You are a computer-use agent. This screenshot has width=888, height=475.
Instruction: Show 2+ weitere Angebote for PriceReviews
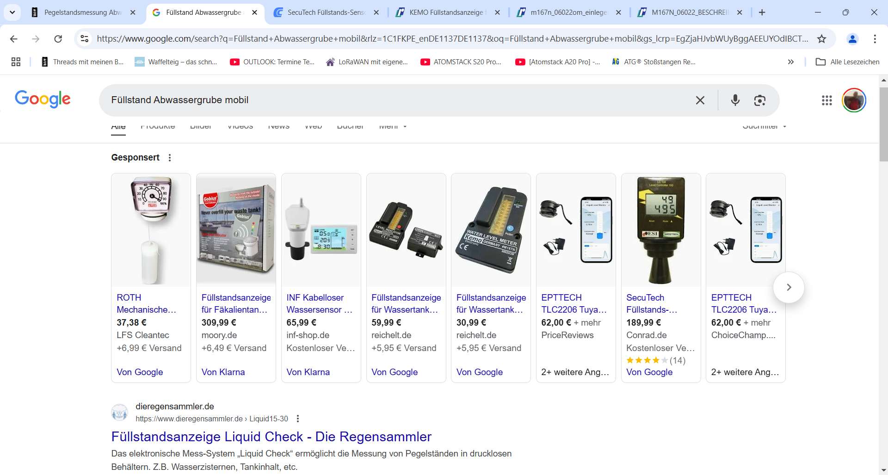tap(575, 372)
